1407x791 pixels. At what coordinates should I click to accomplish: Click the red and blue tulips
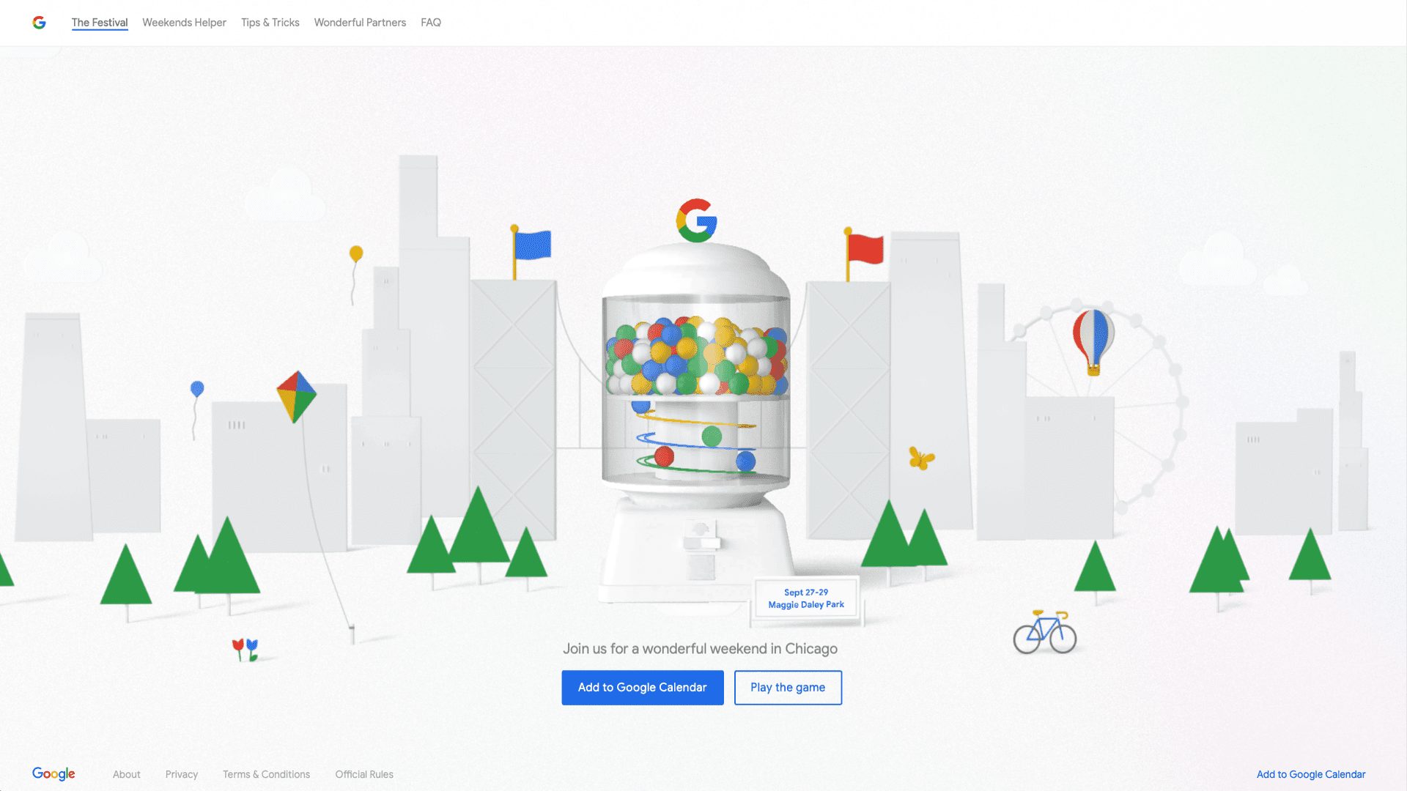[245, 650]
